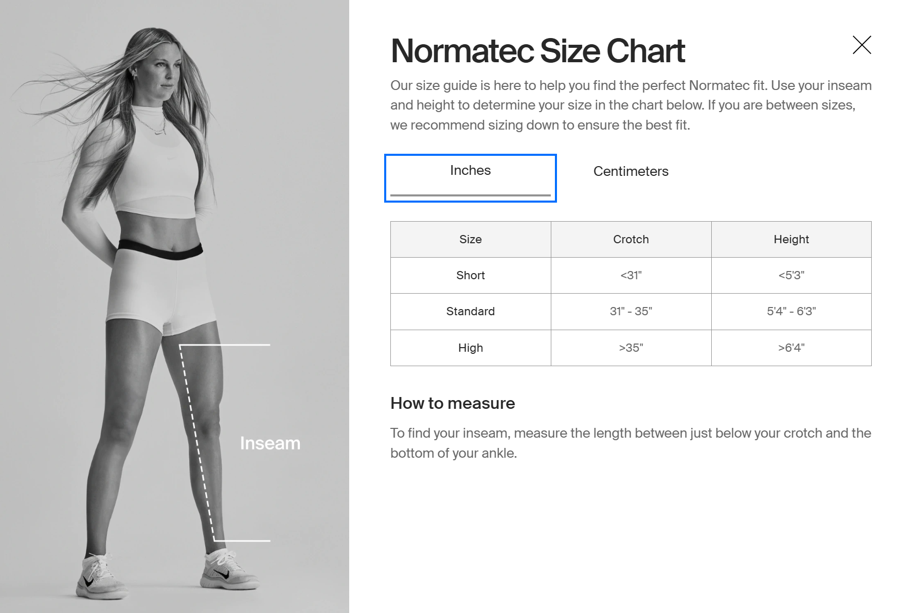Click the >35" crotch measurement cell

click(631, 348)
